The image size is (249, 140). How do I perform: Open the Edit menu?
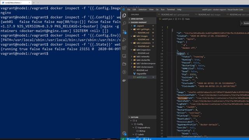tap(134, 9)
